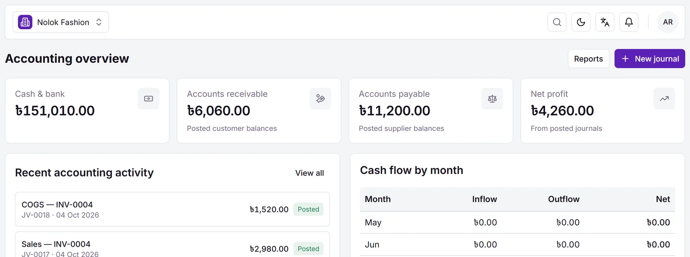
Task: Click the Inflow column header
Action: tap(484, 199)
